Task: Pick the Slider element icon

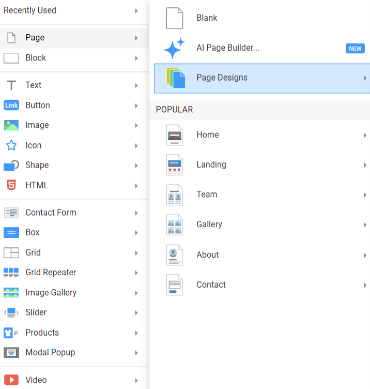Action: [x=11, y=312]
